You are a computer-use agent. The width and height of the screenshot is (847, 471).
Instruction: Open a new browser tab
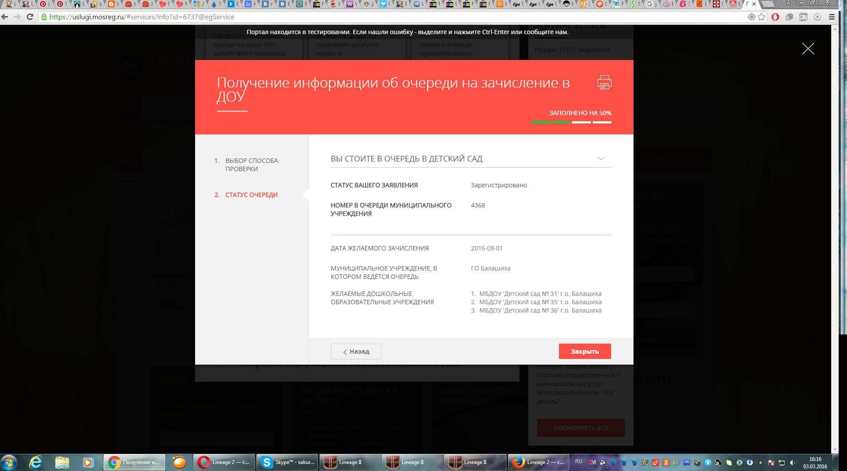768,4
